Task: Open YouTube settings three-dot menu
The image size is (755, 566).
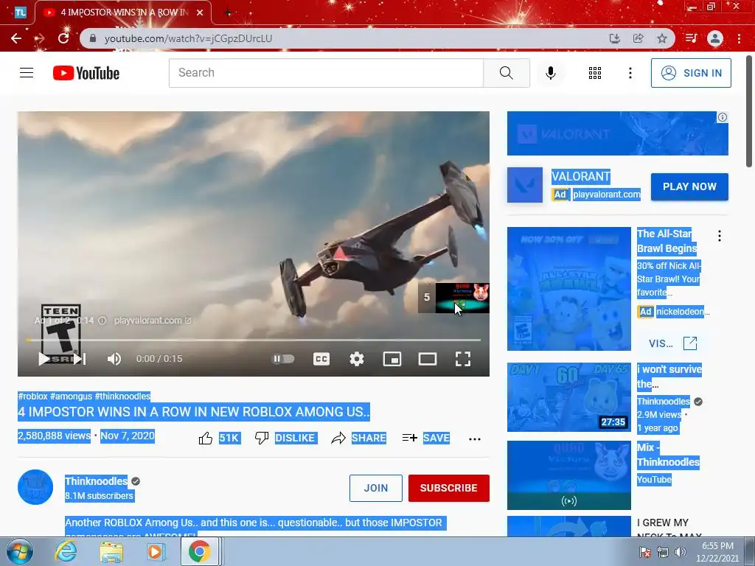Action: point(630,73)
